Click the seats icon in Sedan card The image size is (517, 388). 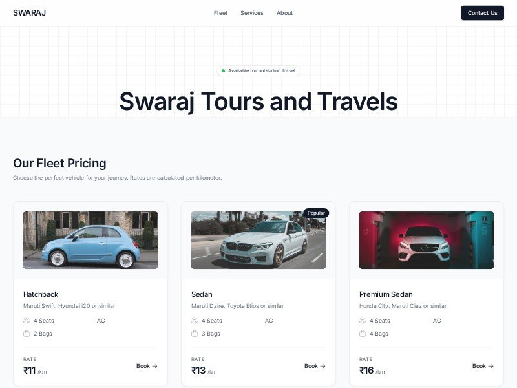tap(195, 320)
